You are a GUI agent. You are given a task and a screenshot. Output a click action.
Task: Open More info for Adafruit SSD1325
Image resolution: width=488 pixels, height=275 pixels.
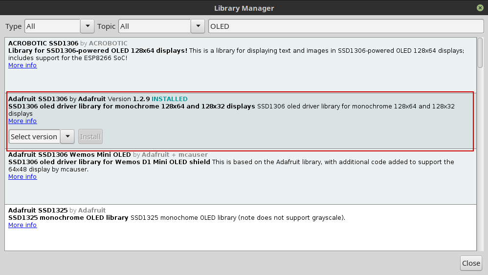click(22, 225)
